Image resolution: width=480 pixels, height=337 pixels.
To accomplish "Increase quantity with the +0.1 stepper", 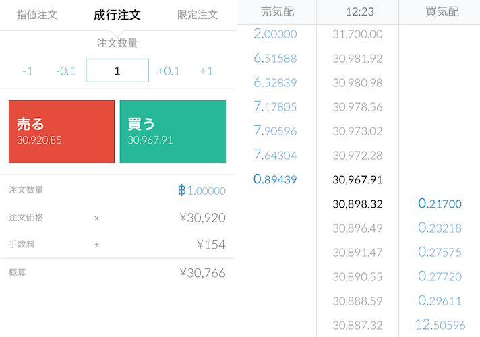I will 169,71.
